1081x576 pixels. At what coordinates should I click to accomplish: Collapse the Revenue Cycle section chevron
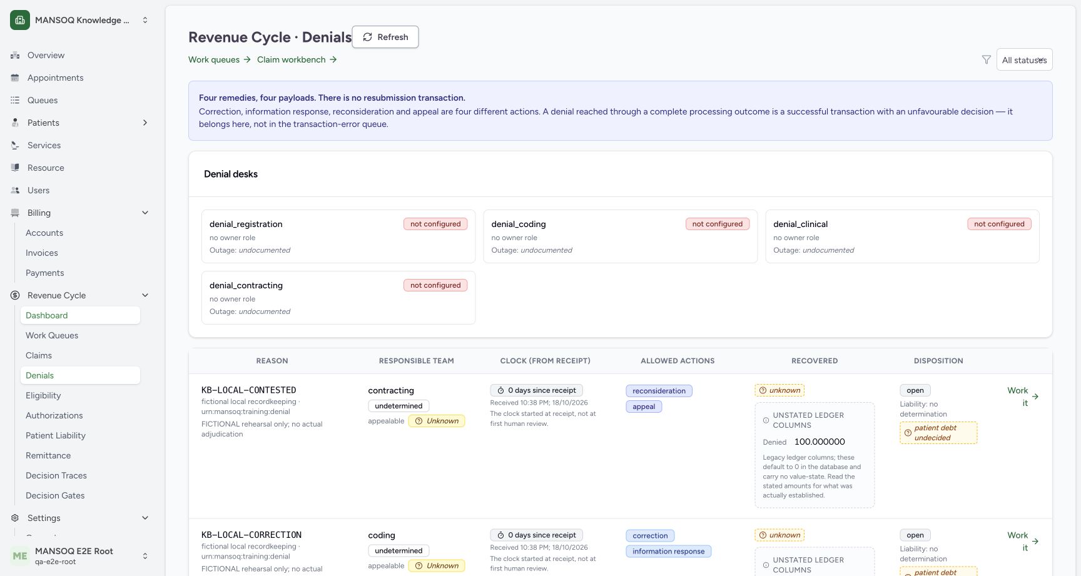145,295
